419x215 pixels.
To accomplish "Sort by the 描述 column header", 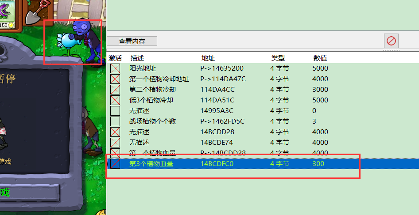I will click(x=137, y=58).
